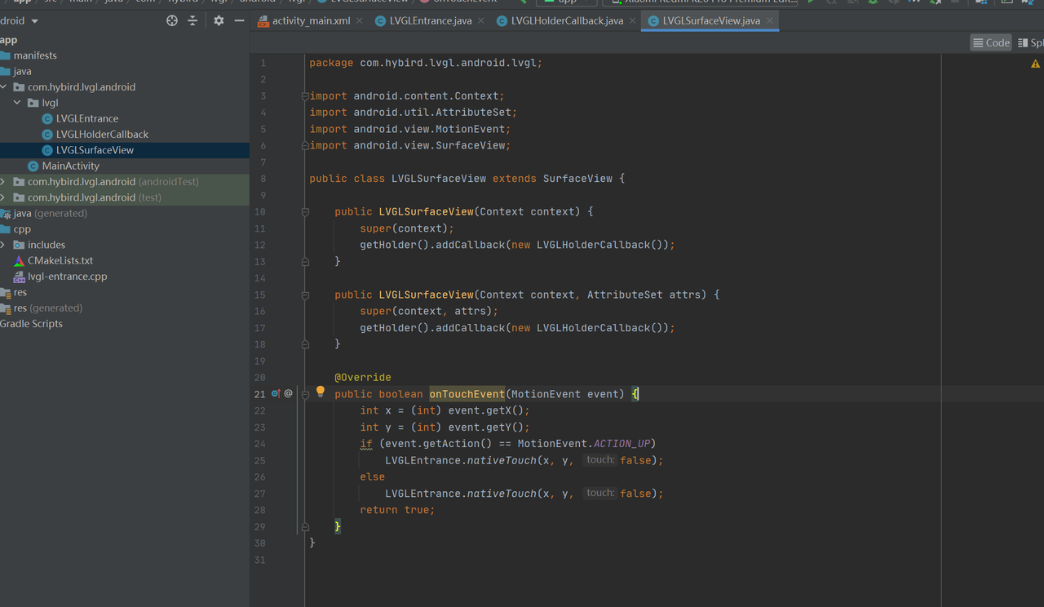Select the LVGLSurfaceView.java tab

[711, 20]
